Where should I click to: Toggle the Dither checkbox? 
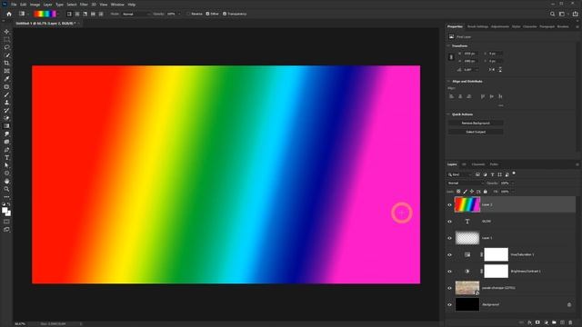(207, 15)
